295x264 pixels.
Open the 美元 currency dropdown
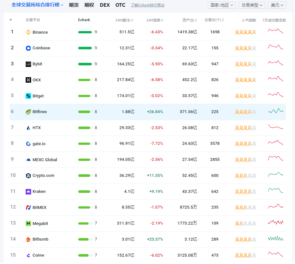pyautogui.click(x=277, y=5)
